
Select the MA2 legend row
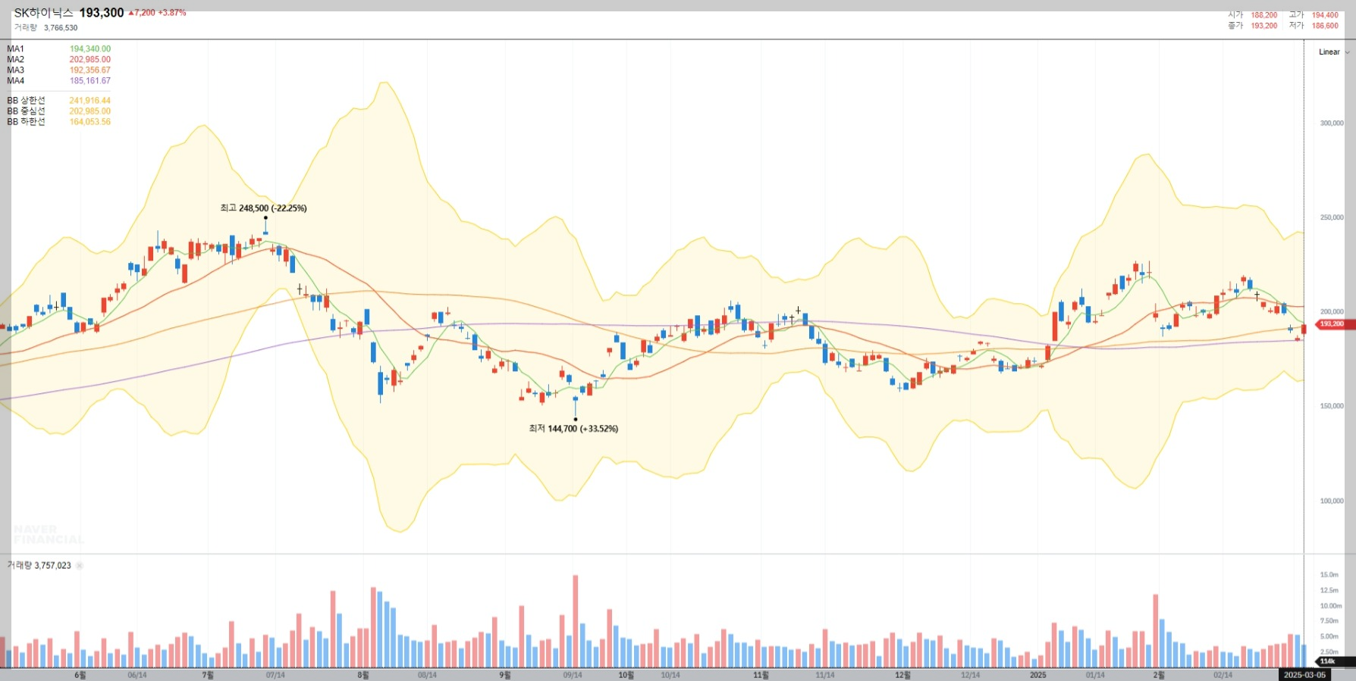(x=59, y=59)
